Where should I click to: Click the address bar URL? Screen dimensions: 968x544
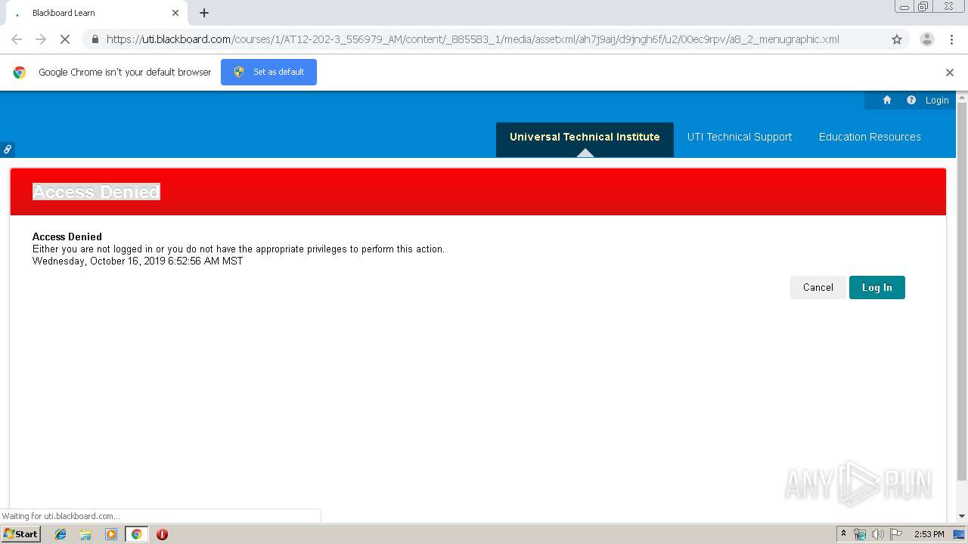coord(473,39)
